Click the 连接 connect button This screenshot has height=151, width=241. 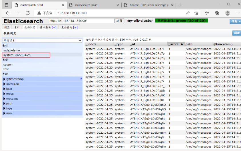point(119,21)
